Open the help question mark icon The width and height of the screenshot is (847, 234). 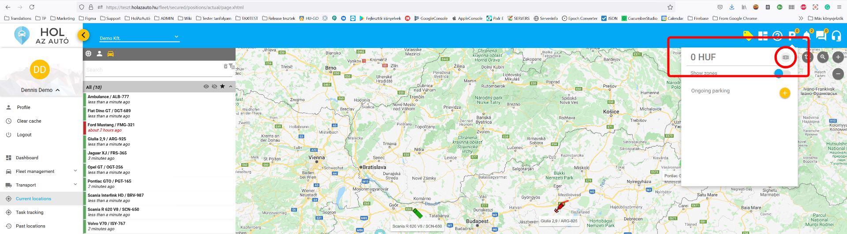tap(777, 36)
